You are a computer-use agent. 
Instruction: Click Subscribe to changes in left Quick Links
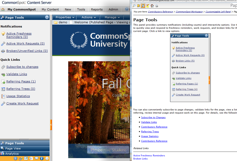(22, 67)
